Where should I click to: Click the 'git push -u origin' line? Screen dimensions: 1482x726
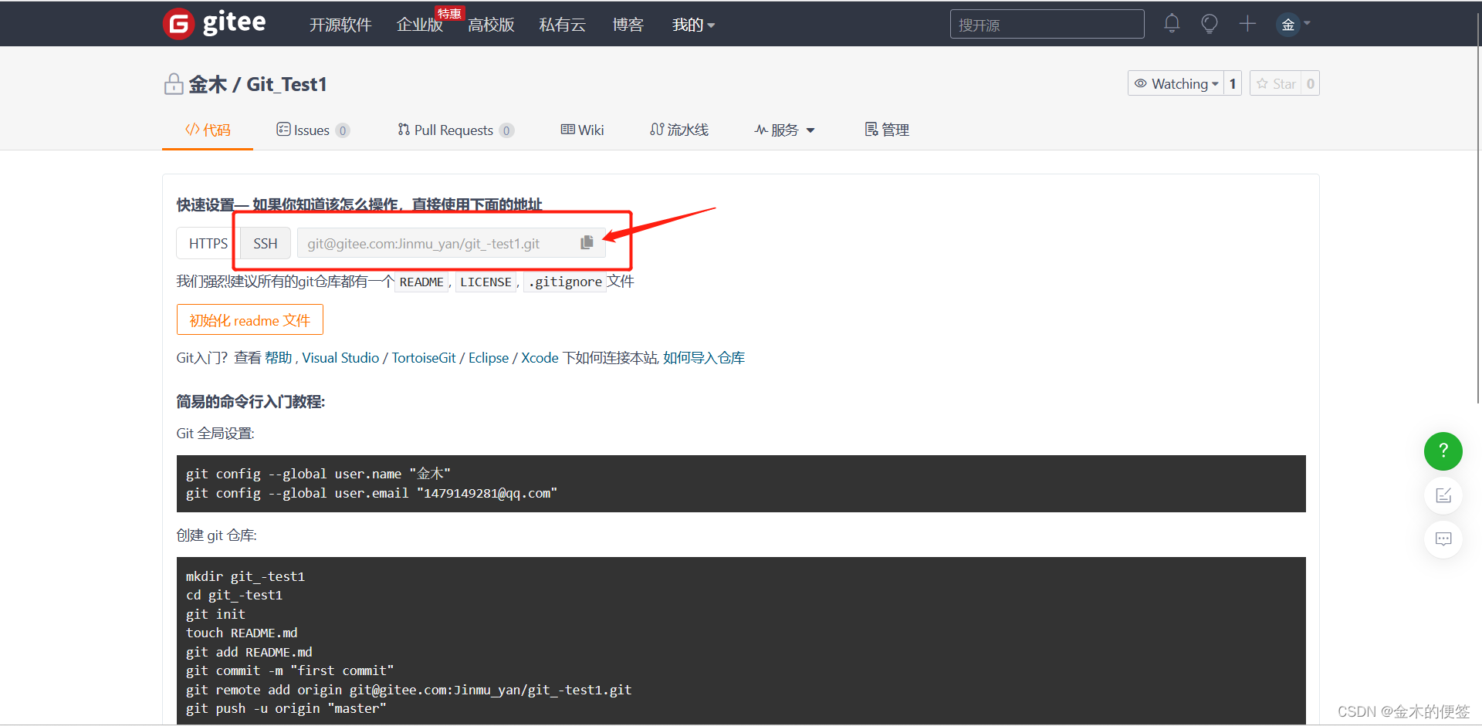(x=286, y=708)
